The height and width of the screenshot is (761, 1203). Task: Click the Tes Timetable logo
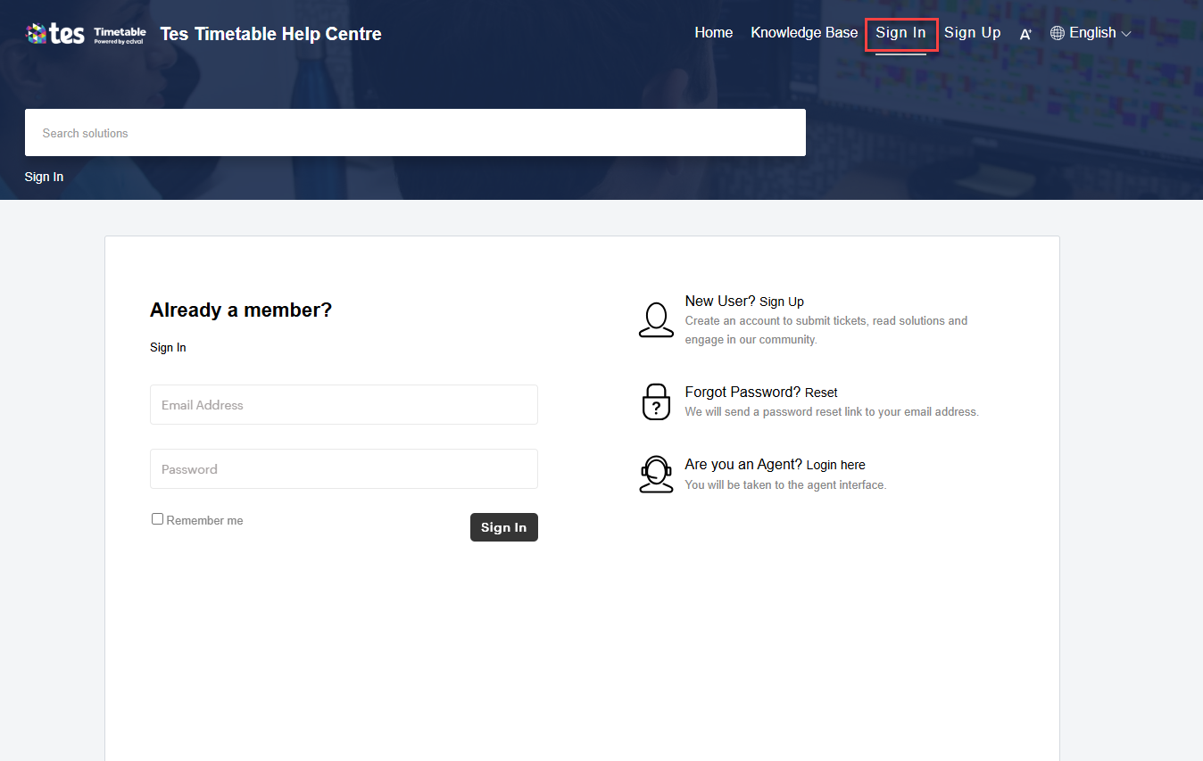tap(87, 34)
